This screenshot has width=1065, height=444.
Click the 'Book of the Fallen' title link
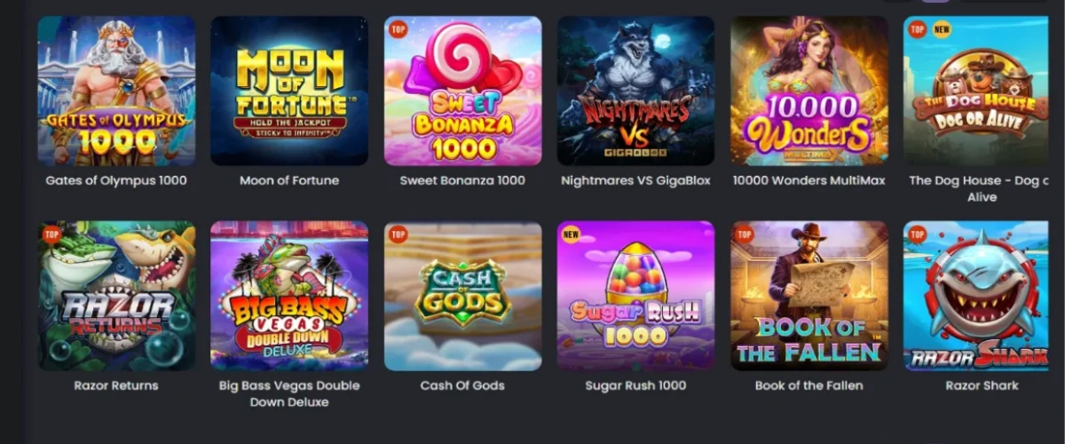point(809,385)
